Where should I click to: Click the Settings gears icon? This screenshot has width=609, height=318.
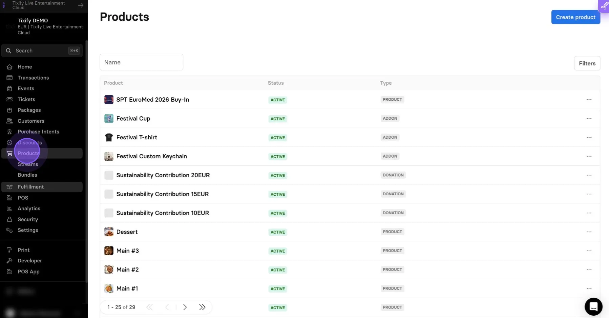pyautogui.click(x=9, y=230)
